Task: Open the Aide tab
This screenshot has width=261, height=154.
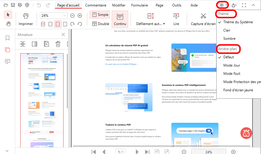Action: click(194, 5)
